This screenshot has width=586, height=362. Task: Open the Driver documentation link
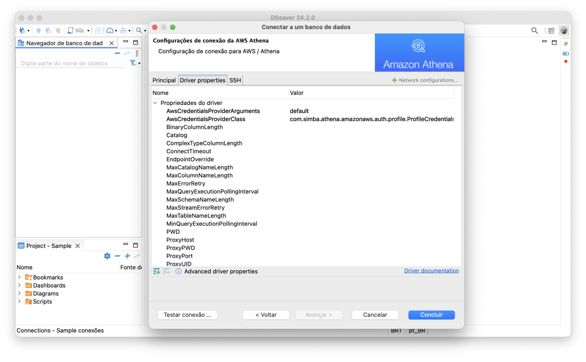431,270
